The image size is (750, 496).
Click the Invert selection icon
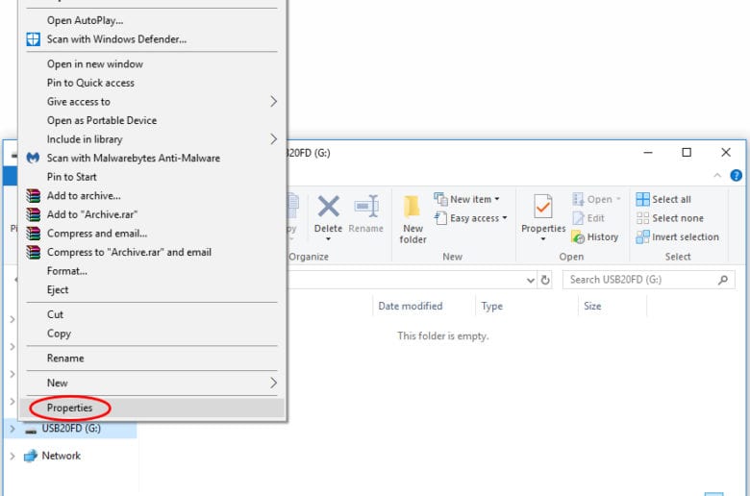coord(643,236)
